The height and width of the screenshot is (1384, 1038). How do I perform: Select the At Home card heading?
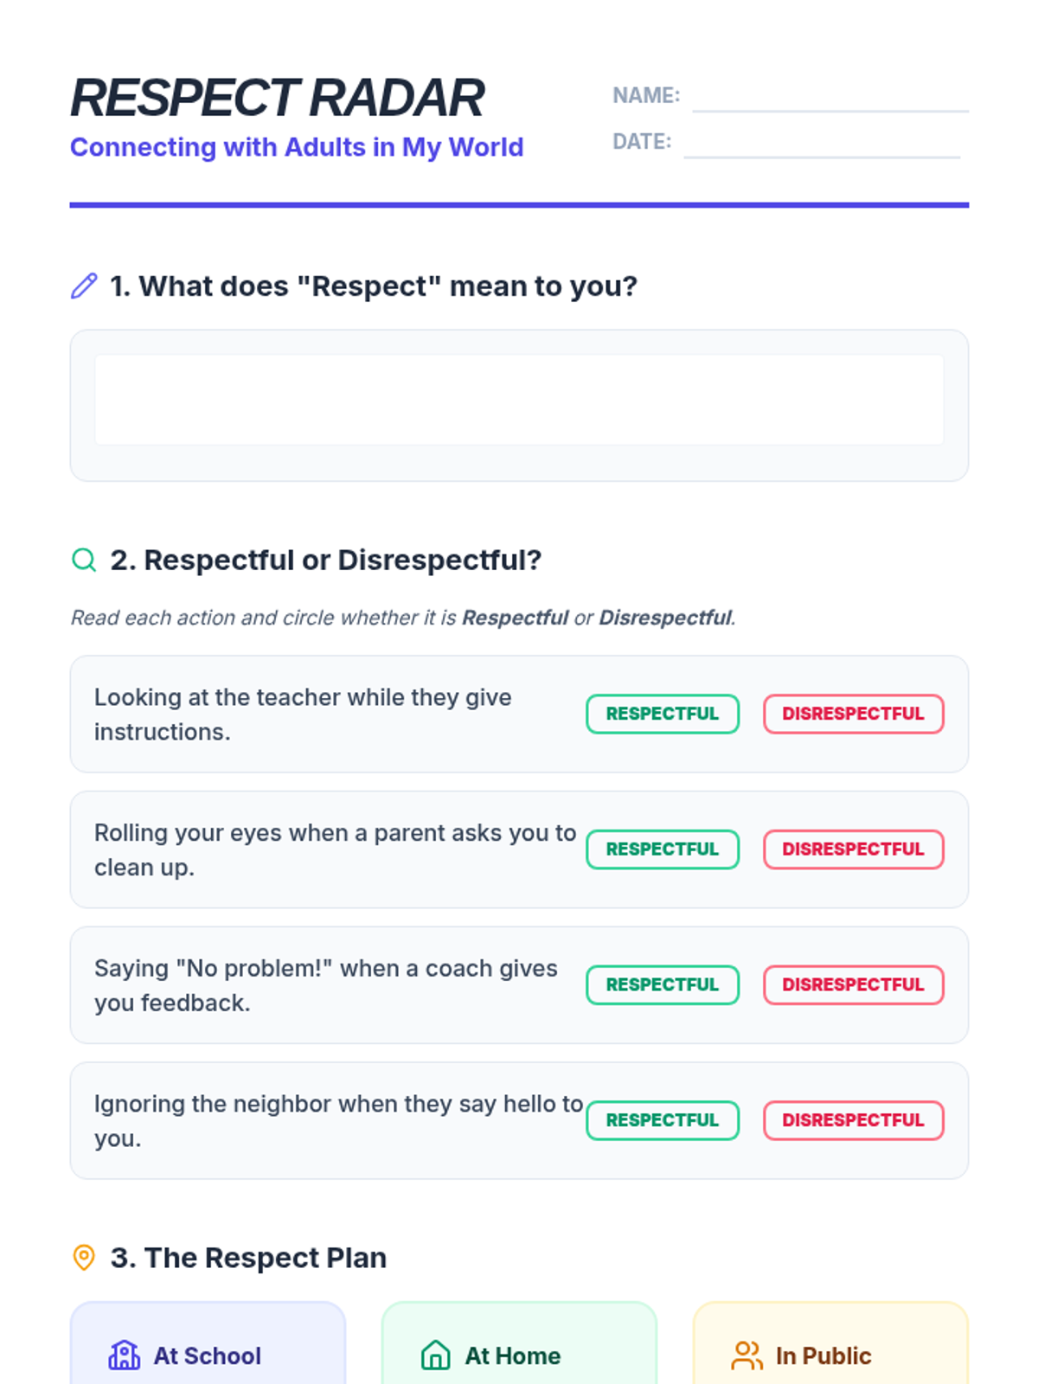tap(512, 1355)
